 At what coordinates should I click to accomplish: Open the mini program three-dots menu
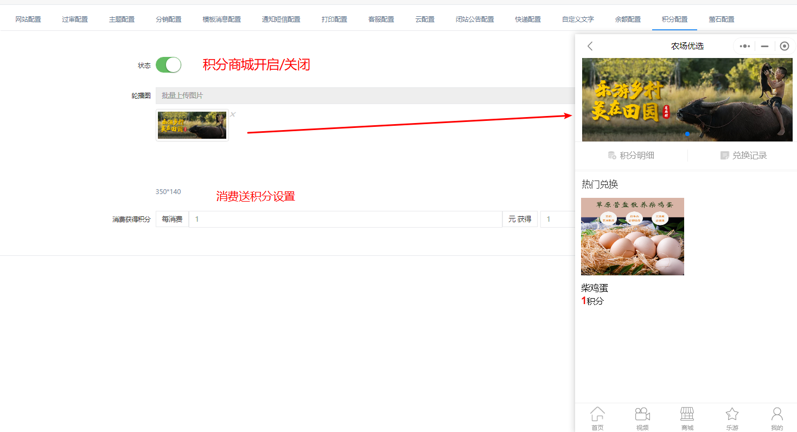(x=744, y=46)
